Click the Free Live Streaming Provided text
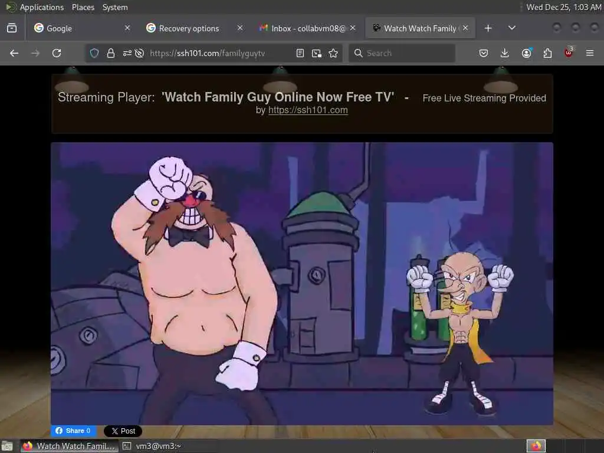The image size is (604, 453). (x=484, y=99)
